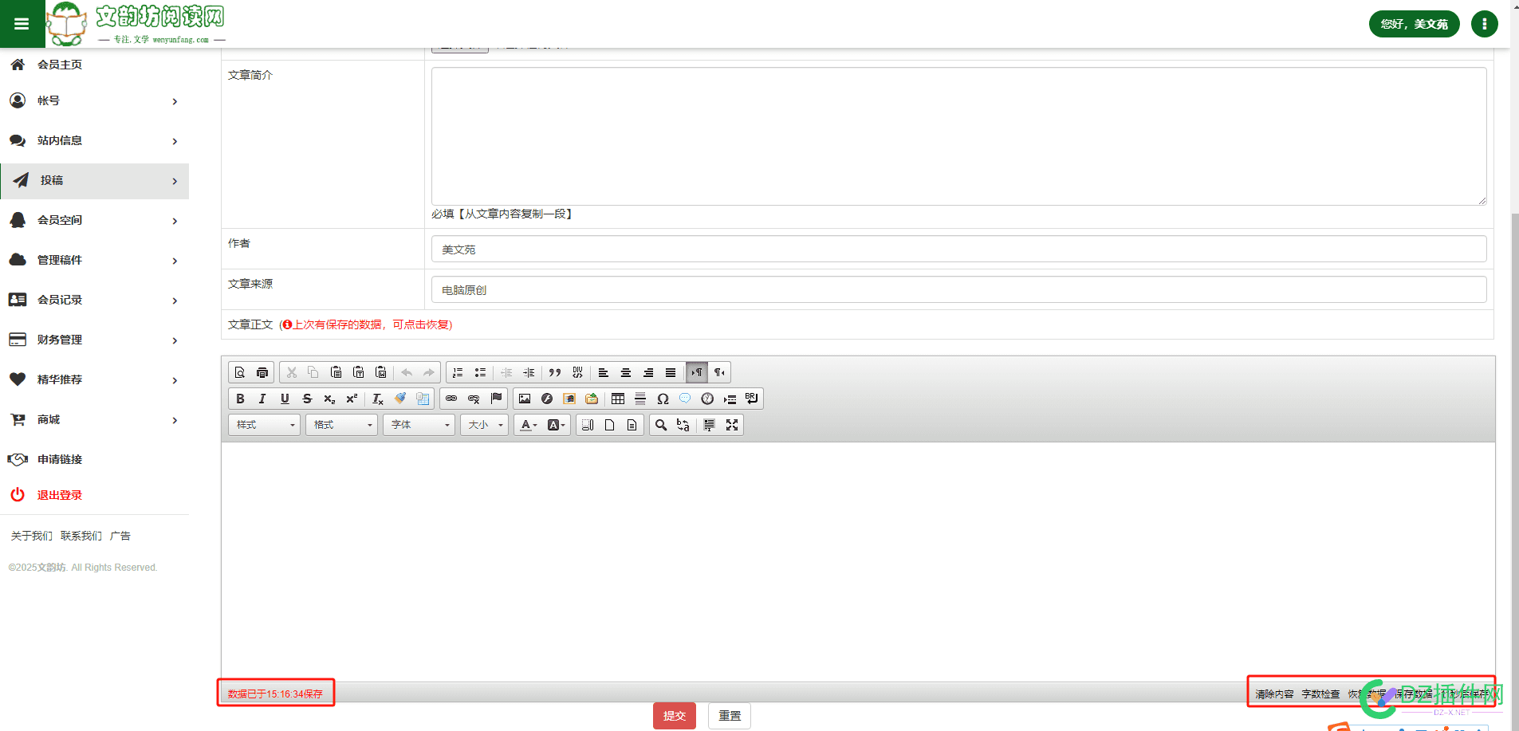Click the 提交 submit button
The image size is (1519, 731).
tap(675, 716)
